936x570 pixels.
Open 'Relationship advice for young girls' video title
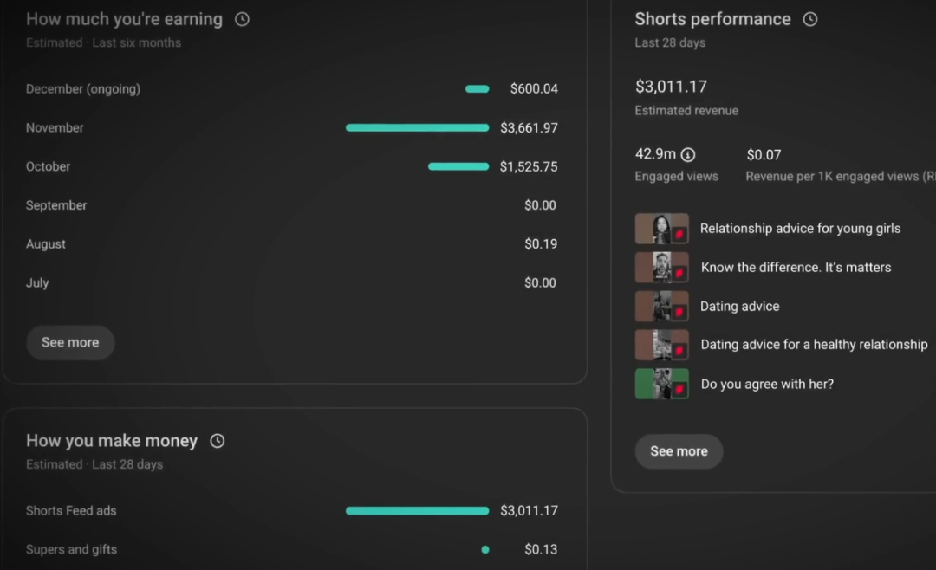pyautogui.click(x=800, y=229)
